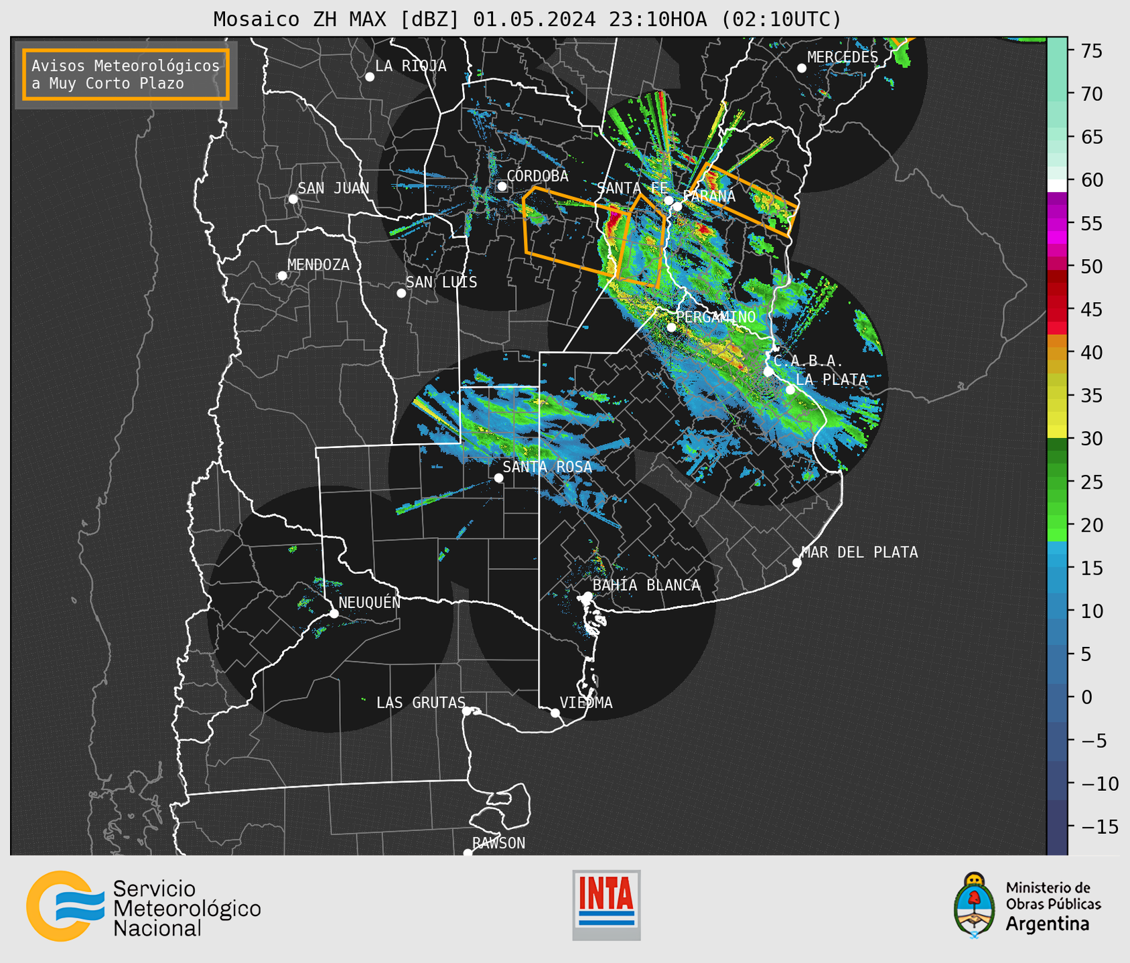1130x963 pixels.
Task: Click the 10 dBZ blue band on color scale
Action: coord(1056,611)
